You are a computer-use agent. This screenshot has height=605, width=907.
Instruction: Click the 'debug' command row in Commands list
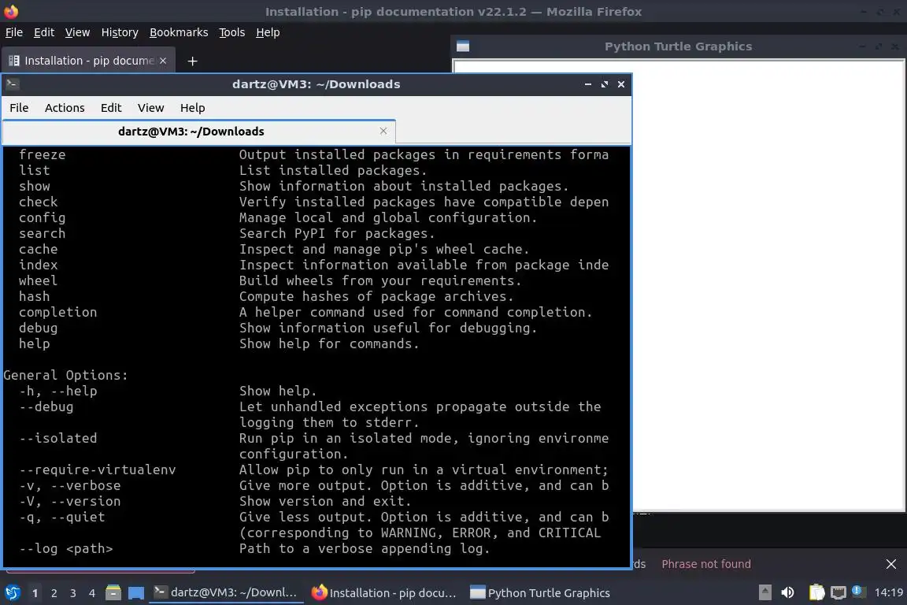[x=38, y=328]
